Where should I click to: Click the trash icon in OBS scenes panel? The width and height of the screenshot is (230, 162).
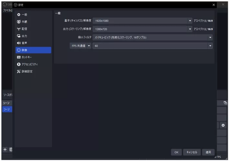[x=11, y=150]
